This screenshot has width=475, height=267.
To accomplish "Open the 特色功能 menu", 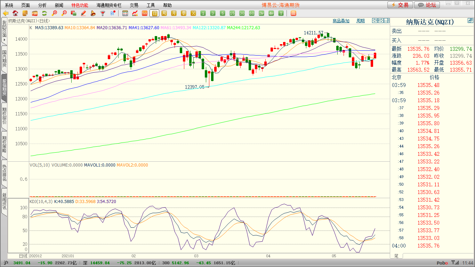I will [80, 5].
